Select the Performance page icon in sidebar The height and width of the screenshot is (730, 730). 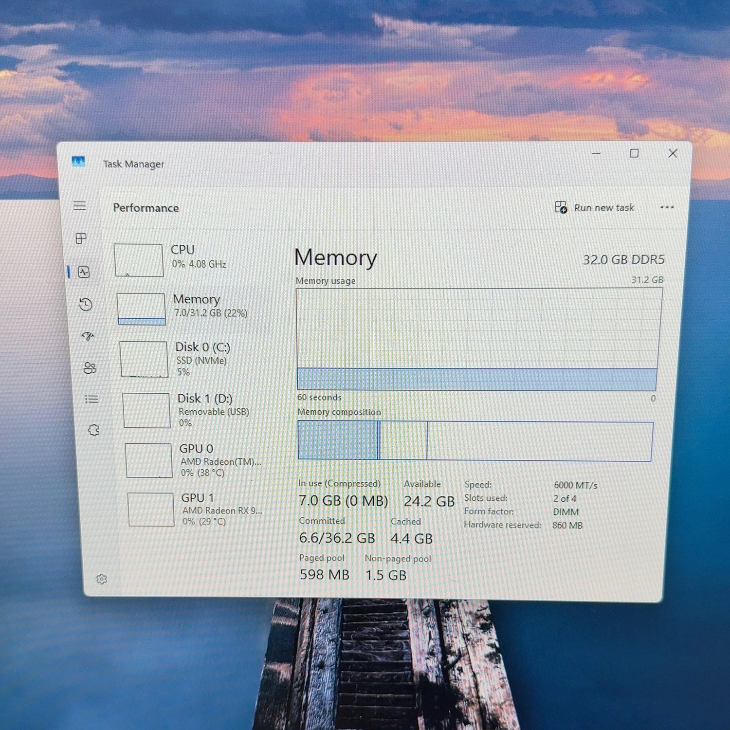click(x=84, y=272)
